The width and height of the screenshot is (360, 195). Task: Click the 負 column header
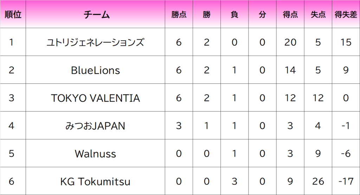(234, 14)
